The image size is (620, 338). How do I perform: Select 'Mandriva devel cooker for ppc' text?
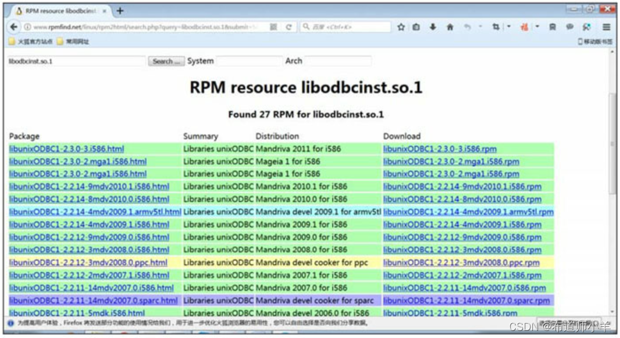312,263
